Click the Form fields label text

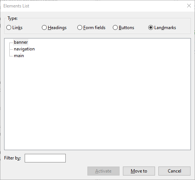(94, 28)
